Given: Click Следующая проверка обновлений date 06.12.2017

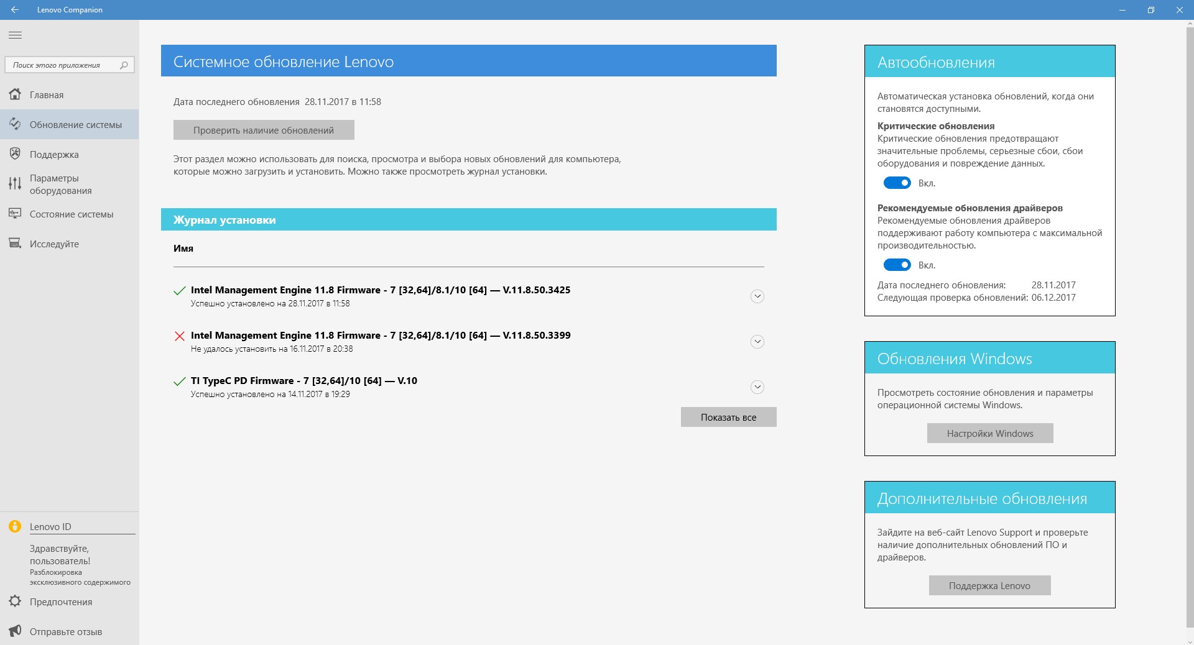Looking at the screenshot, I should click(1053, 298).
